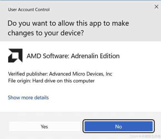Click the 'Advanced Micro Devices, Inc' publisher name

pos(81,74)
